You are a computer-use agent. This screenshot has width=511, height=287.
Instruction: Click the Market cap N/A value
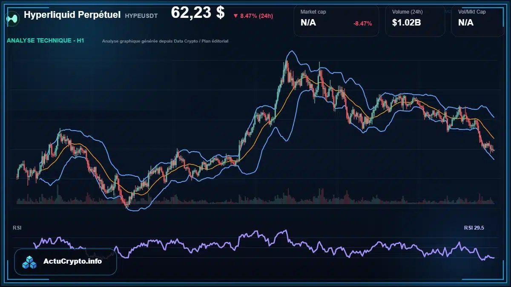tap(308, 23)
